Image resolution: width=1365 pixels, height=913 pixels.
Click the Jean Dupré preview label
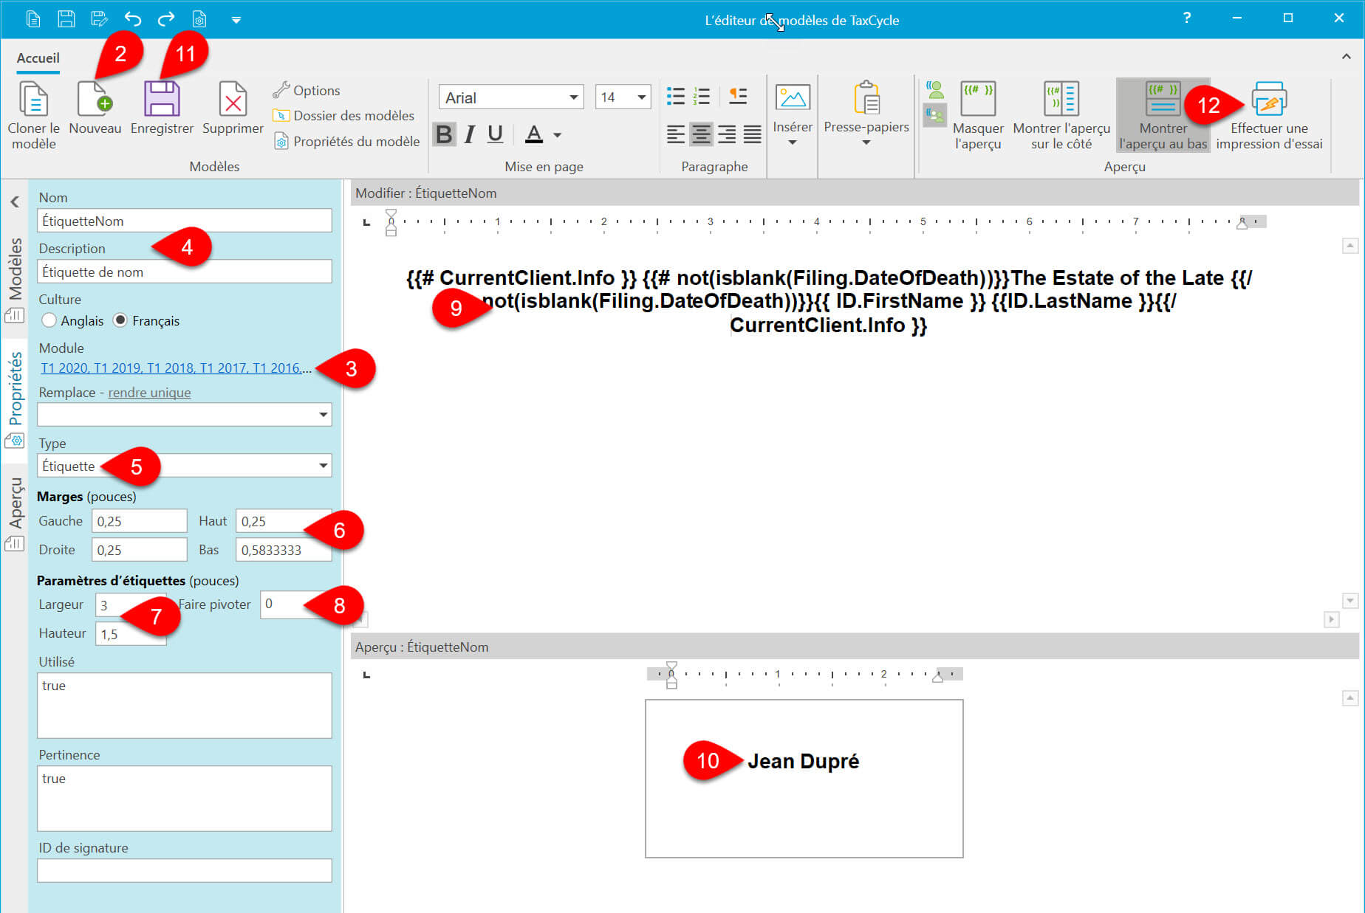(803, 761)
